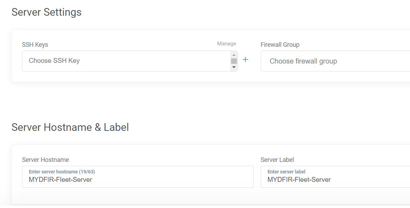Image resolution: width=410 pixels, height=208 pixels.
Task: Focus the hostname field containing MYDFIR-Fleet-Server
Action: point(138,177)
